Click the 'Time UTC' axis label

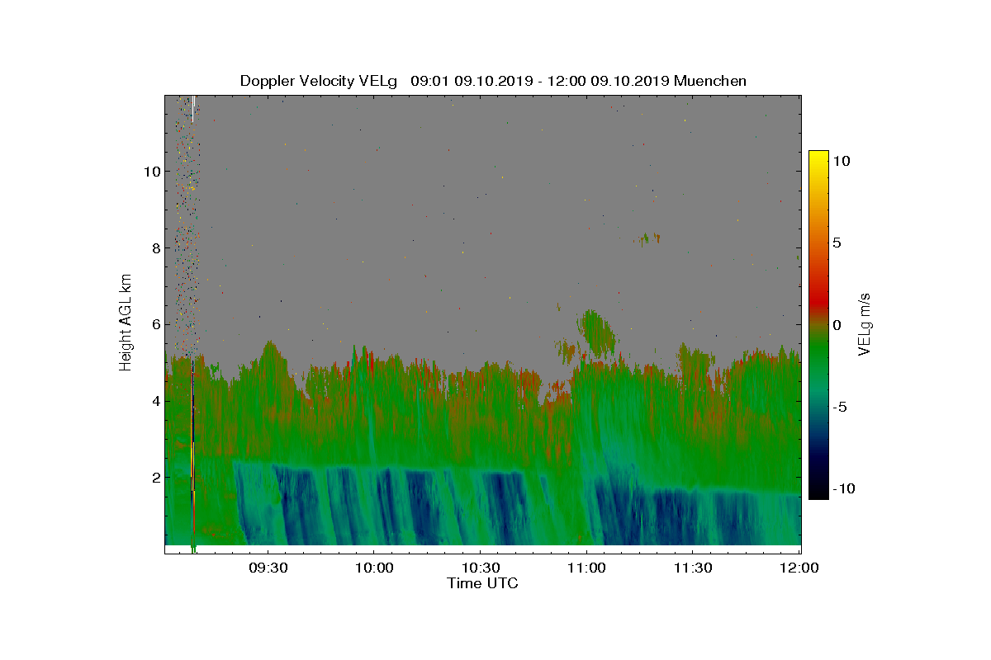(x=483, y=583)
